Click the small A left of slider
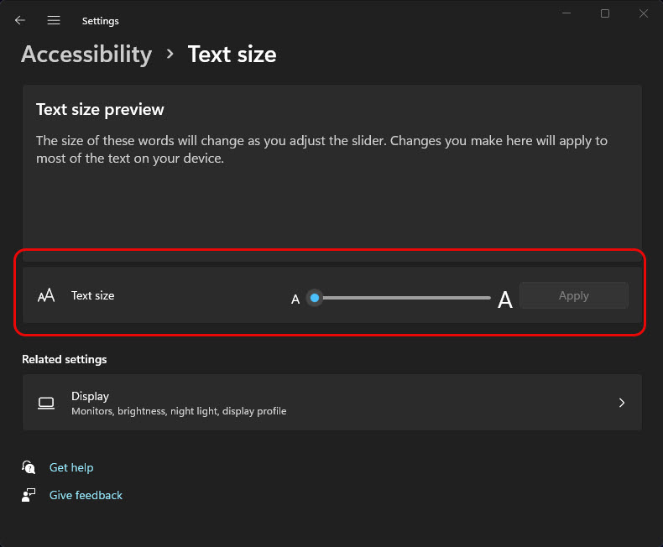Viewport: 663px width, 547px height. (295, 299)
